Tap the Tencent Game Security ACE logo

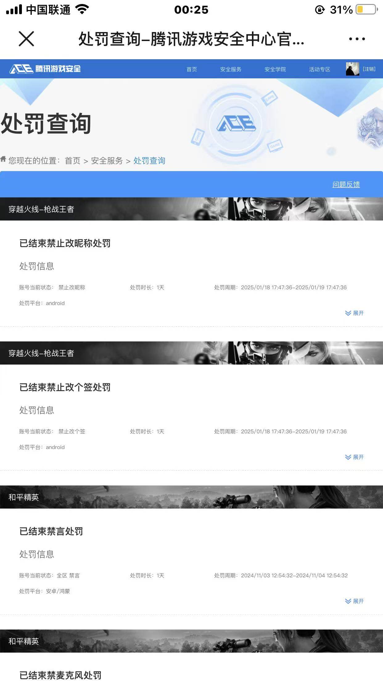point(45,69)
